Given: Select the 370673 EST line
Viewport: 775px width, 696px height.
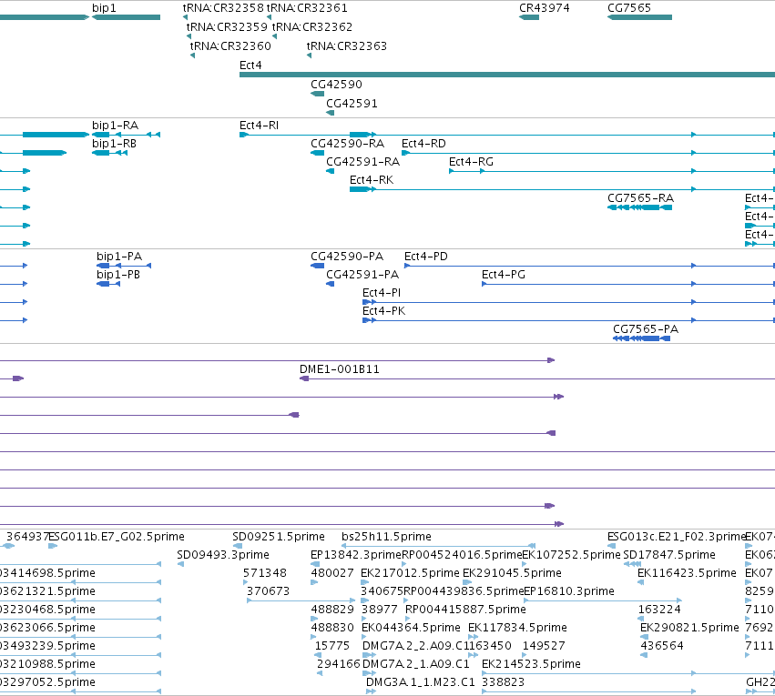Looking at the screenshot, I should point(301,600).
